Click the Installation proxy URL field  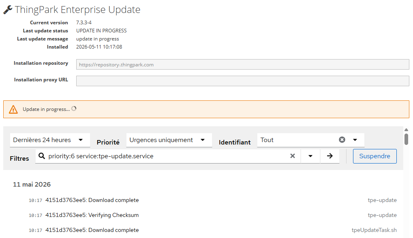(x=243, y=81)
